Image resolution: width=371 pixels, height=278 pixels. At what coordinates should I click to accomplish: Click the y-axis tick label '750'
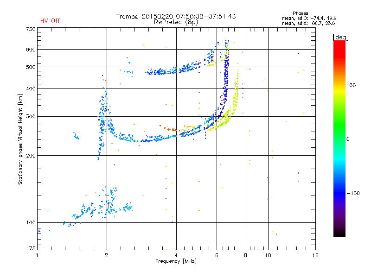31,29
